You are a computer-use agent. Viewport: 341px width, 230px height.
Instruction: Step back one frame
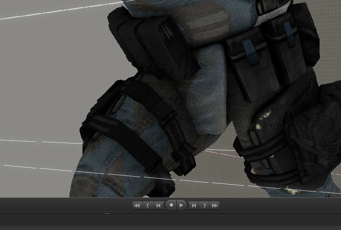click(159, 205)
